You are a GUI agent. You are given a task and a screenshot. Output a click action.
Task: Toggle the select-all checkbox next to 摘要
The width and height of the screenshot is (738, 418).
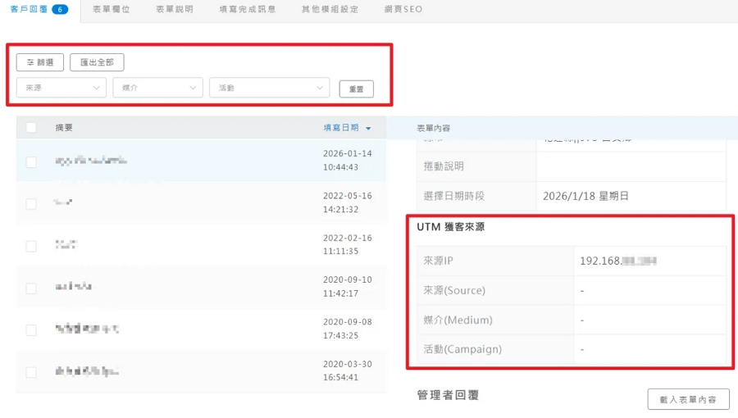coord(31,127)
